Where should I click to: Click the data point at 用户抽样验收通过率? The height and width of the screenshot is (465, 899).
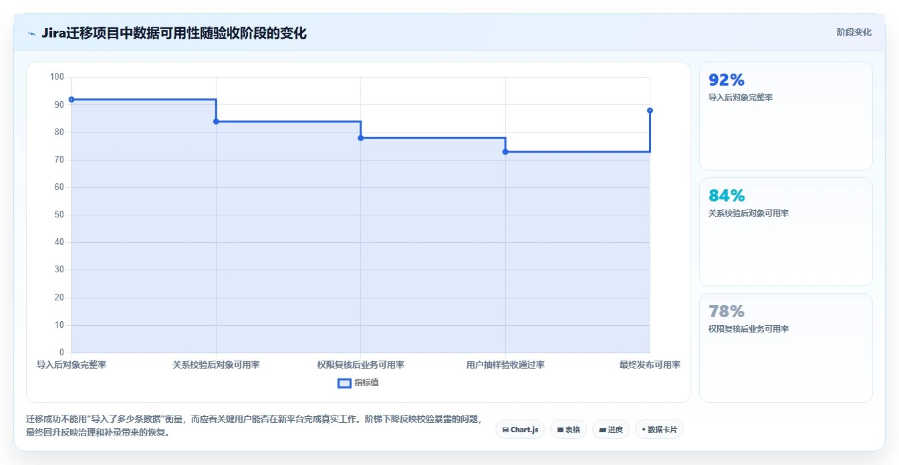pyautogui.click(x=505, y=152)
